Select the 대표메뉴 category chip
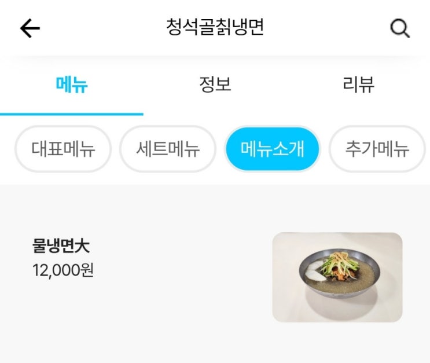 pos(63,149)
